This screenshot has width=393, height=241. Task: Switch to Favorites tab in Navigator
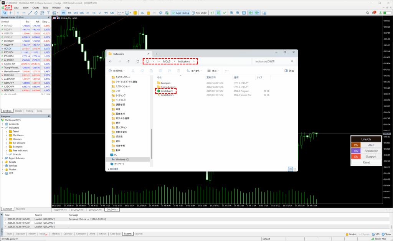(20, 209)
